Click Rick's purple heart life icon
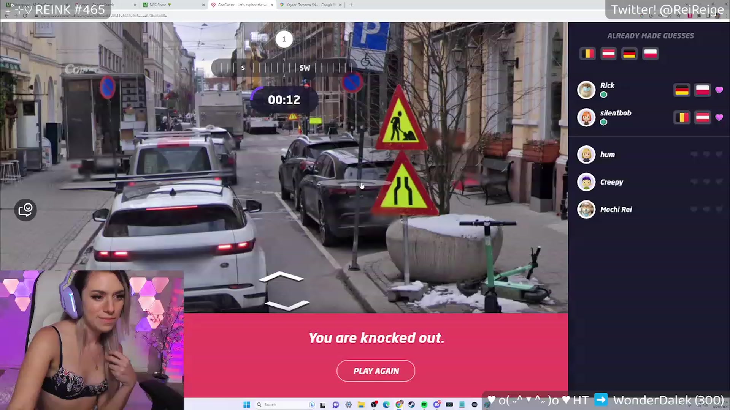Screen dimensions: 730x410 coord(719,90)
